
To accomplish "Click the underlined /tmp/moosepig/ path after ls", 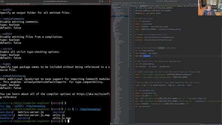I will 90,109.
